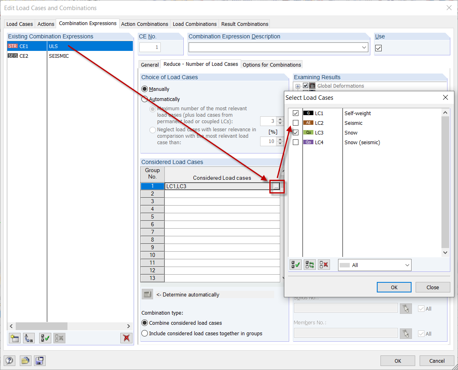This screenshot has width=458, height=370.
Task: Select all load cases using check-all icon
Action: [x=295, y=265]
